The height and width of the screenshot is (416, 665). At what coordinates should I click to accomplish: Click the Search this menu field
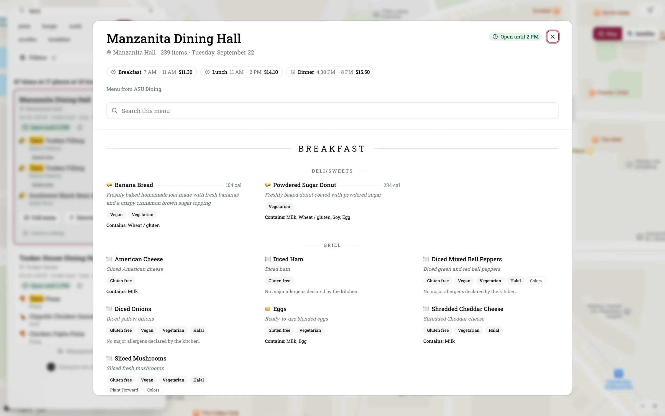click(332, 111)
